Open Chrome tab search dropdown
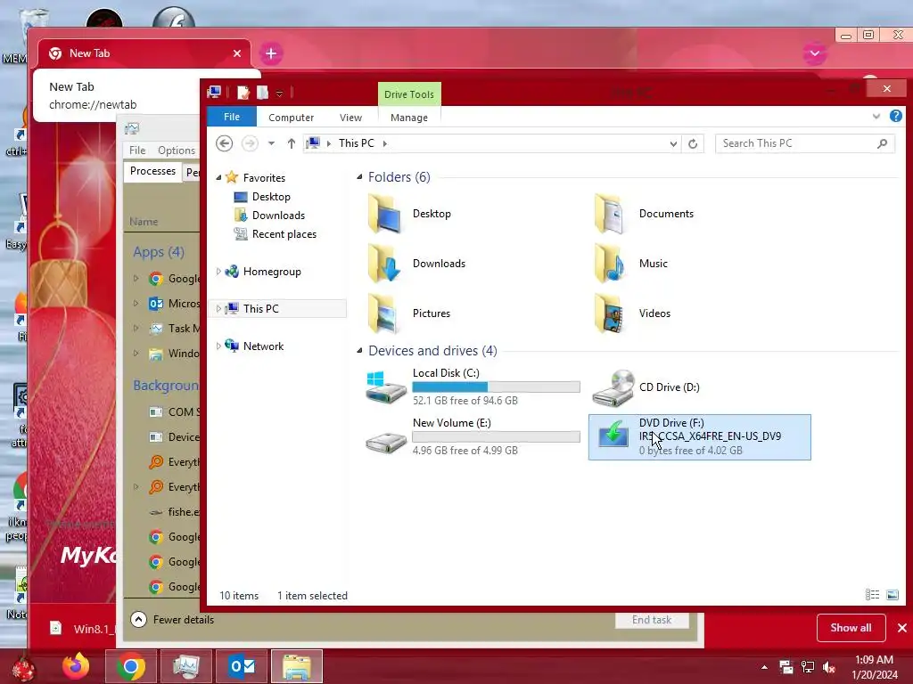Viewport: 913px width, 684px height. click(x=815, y=53)
